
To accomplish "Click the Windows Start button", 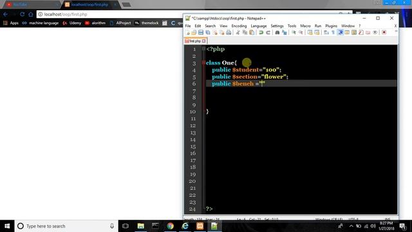I will point(7,226).
